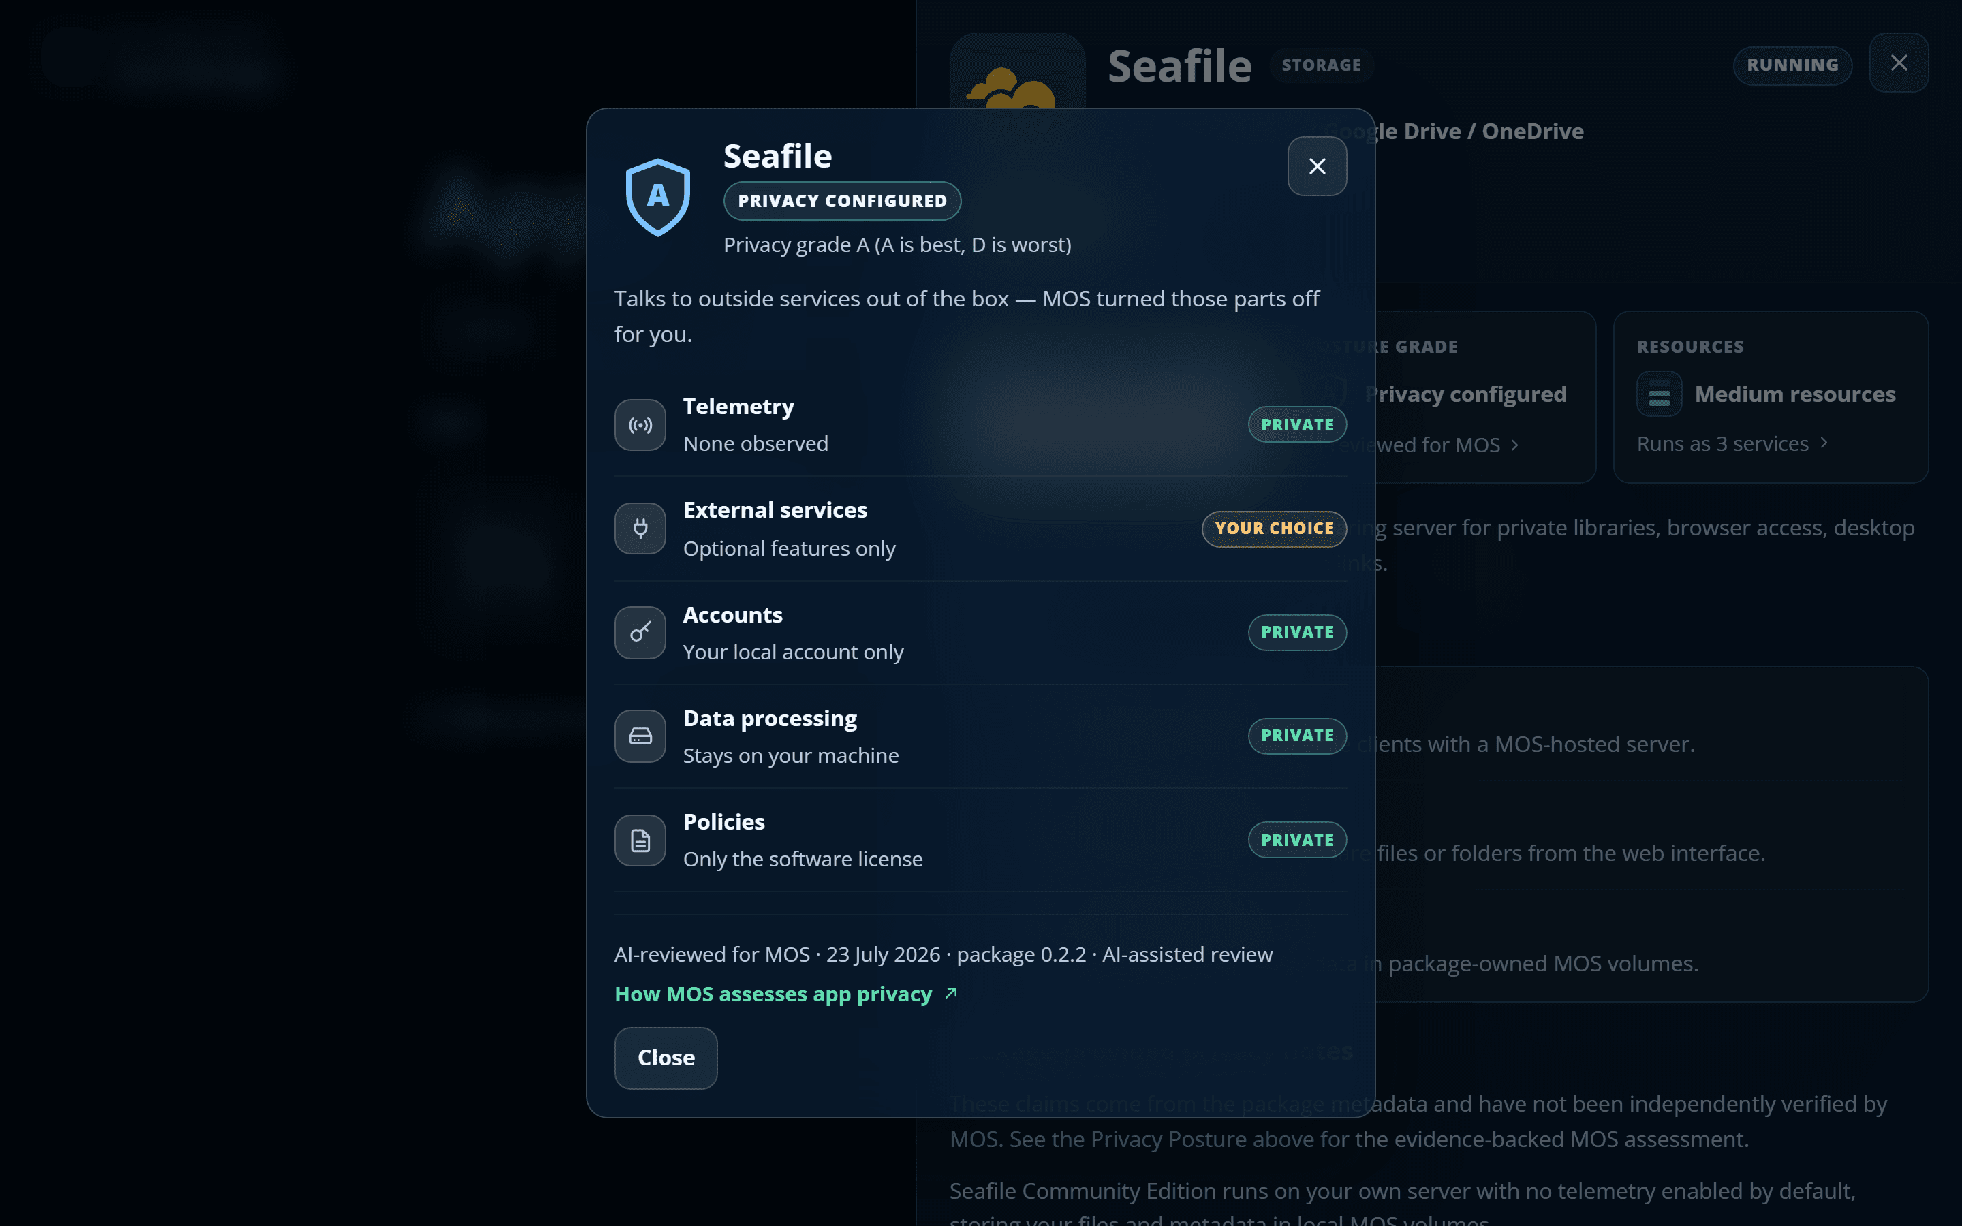
Task: Click the Telemetry broadcast icon
Action: point(640,425)
